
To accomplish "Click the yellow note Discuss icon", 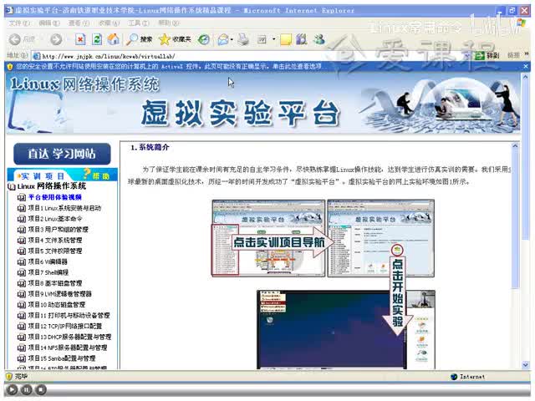I will click(286, 39).
